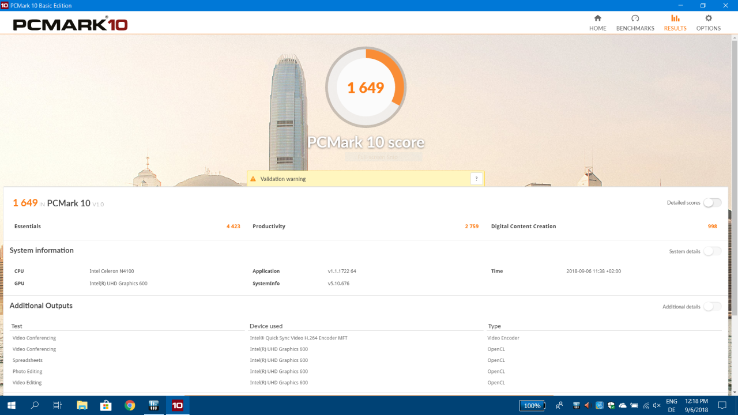The height and width of the screenshot is (415, 738).
Task: Select the RESULTS tab
Action: point(675,23)
